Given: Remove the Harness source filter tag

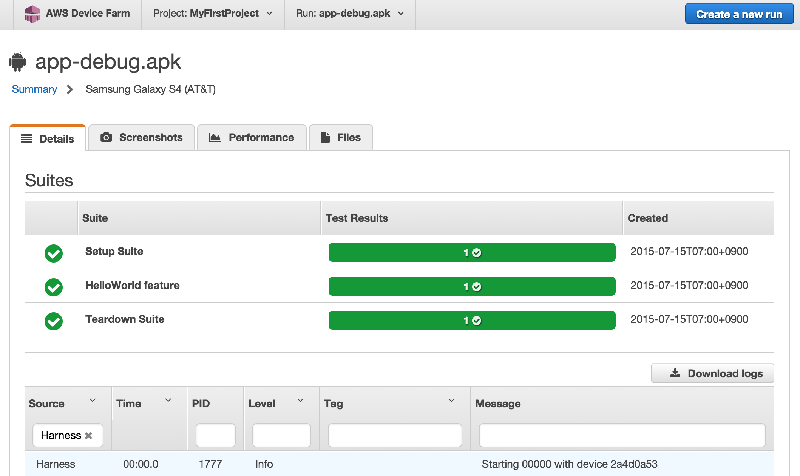Looking at the screenshot, I should point(89,436).
